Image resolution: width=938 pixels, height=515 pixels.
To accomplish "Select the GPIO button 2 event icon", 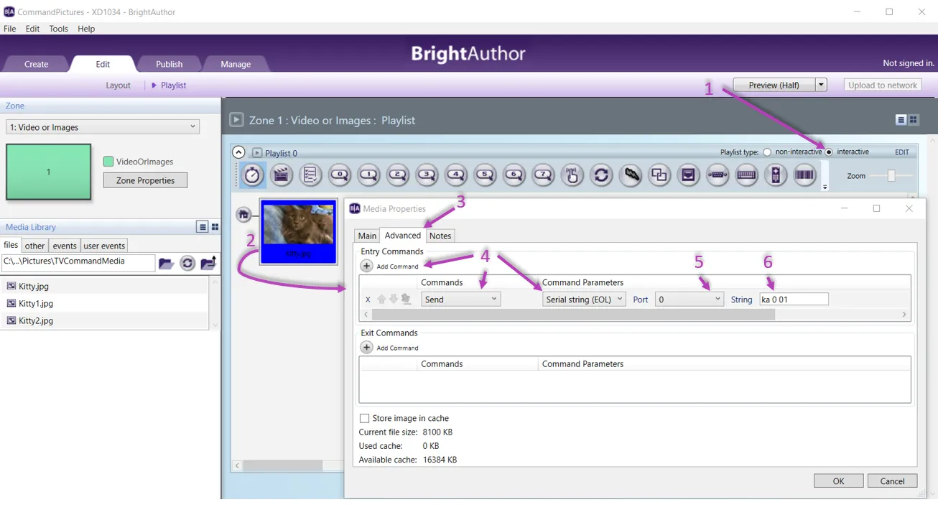I will (x=398, y=175).
